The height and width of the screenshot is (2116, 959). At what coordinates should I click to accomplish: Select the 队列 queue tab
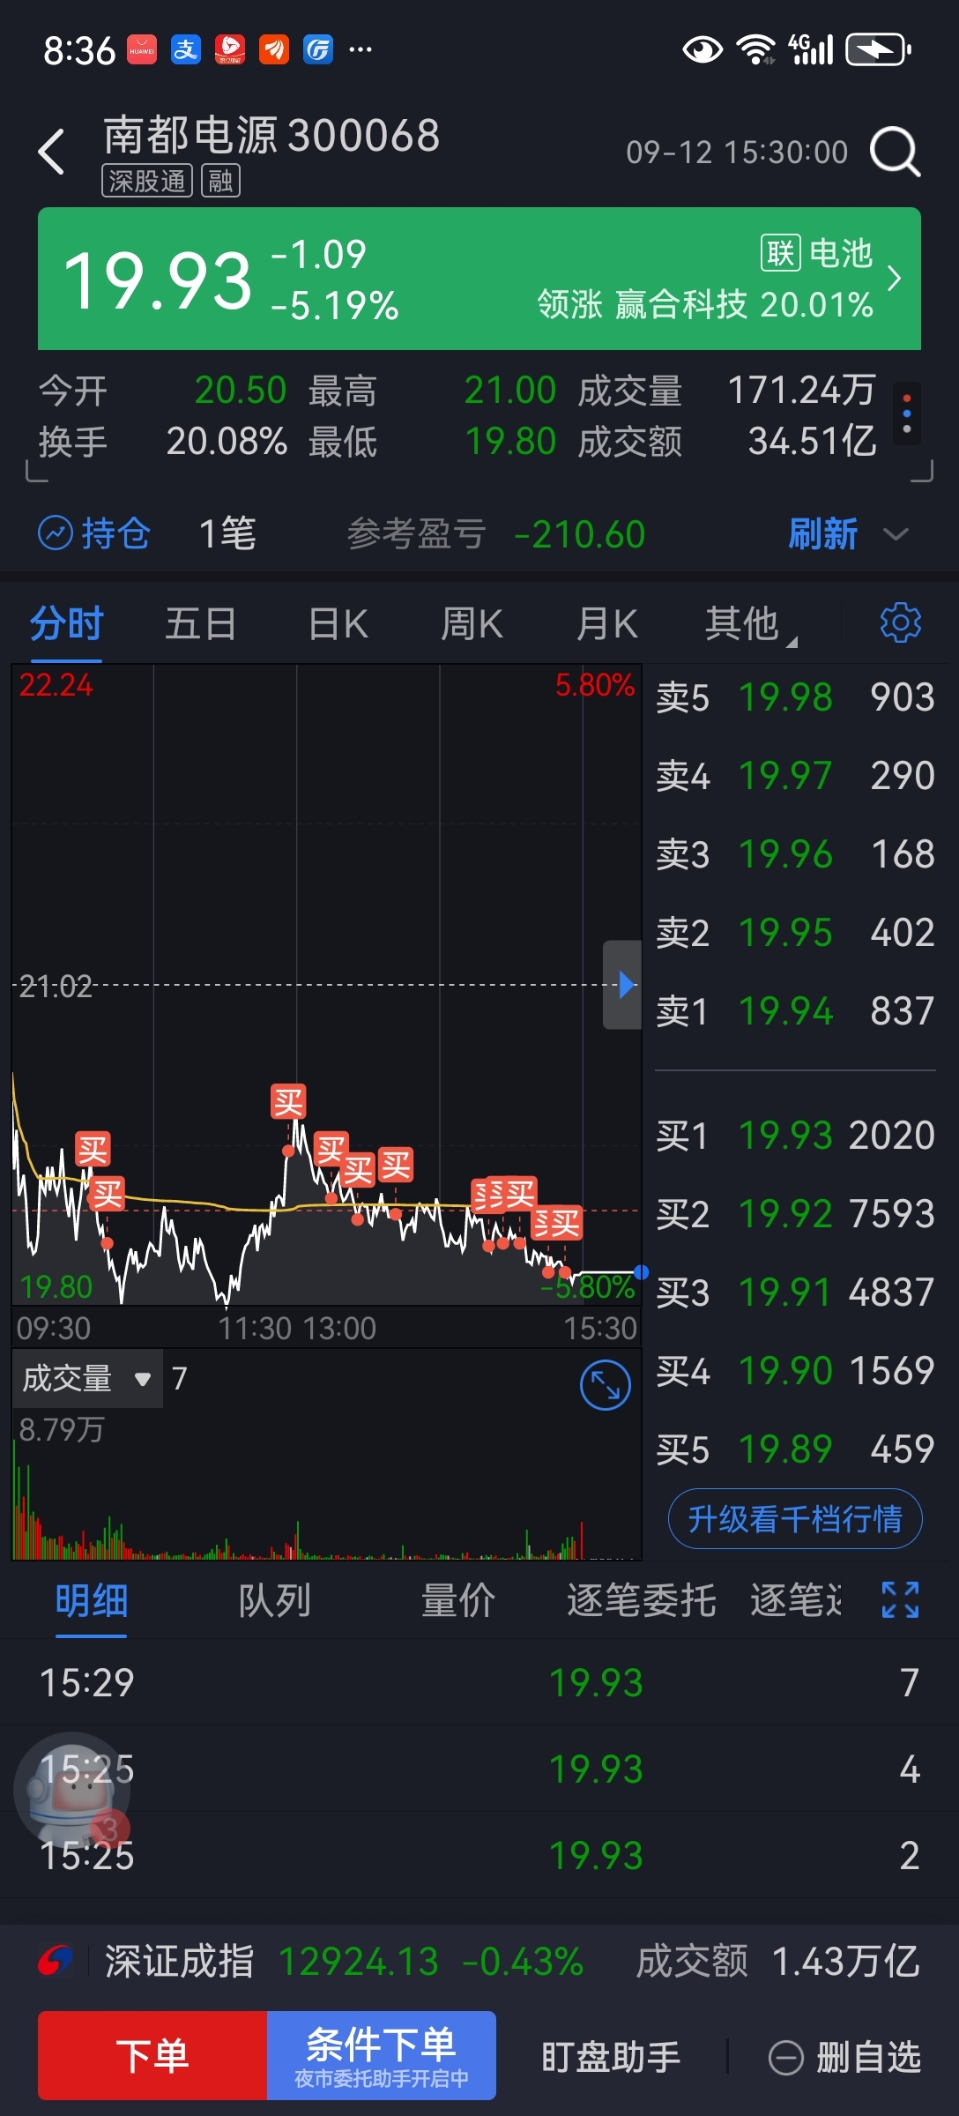(x=275, y=1600)
